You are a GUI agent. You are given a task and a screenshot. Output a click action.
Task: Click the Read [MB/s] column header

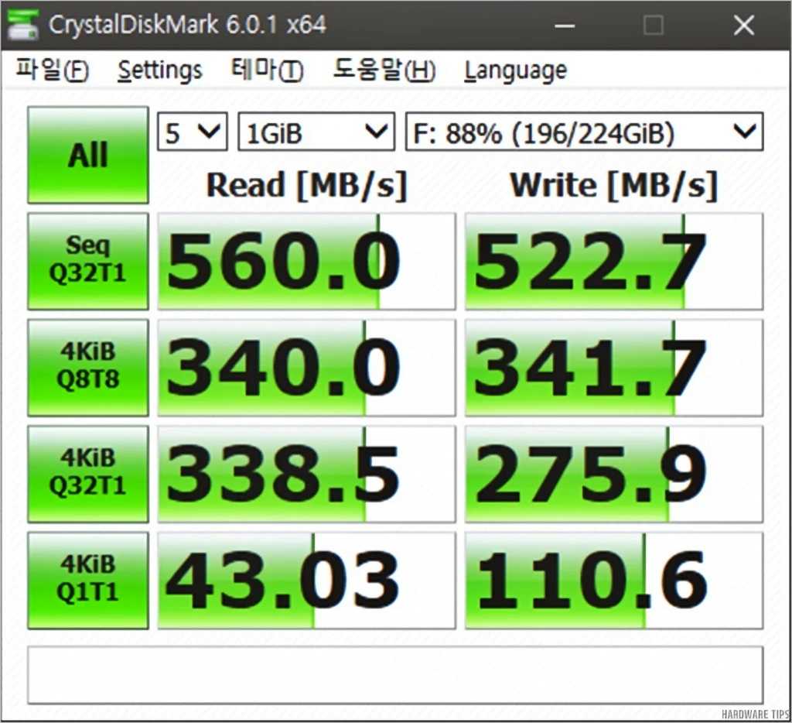click(x=306, y=186)
